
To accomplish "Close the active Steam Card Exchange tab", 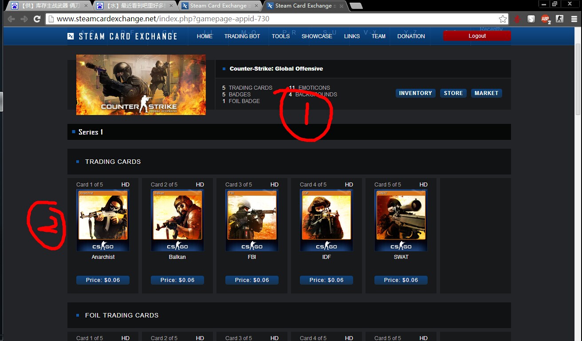I will coord(342,6).
